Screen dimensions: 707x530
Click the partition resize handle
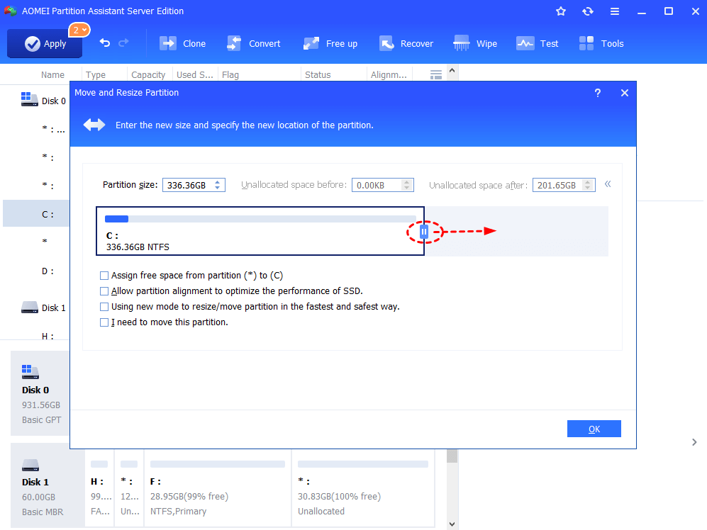[x=424, y=232]
